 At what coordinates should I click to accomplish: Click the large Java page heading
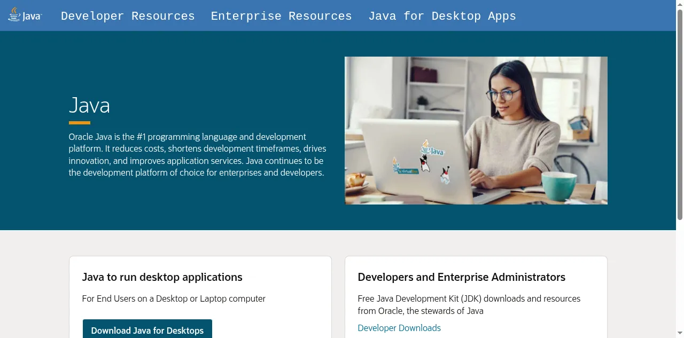(x=89, y=105)
